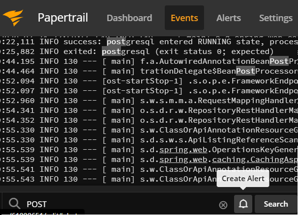Image resolution: width=298 pixels, height=215 pixels.
Task: Open the Dashboard tab
Action: coord(129,18)
